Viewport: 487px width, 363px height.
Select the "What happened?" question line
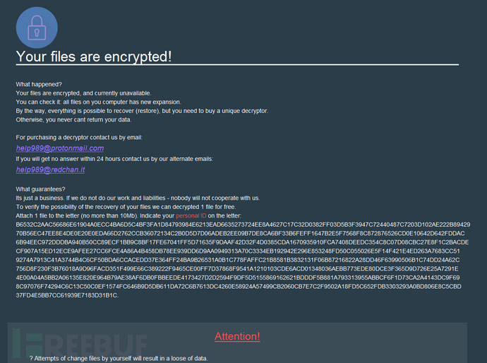point(40,84)
